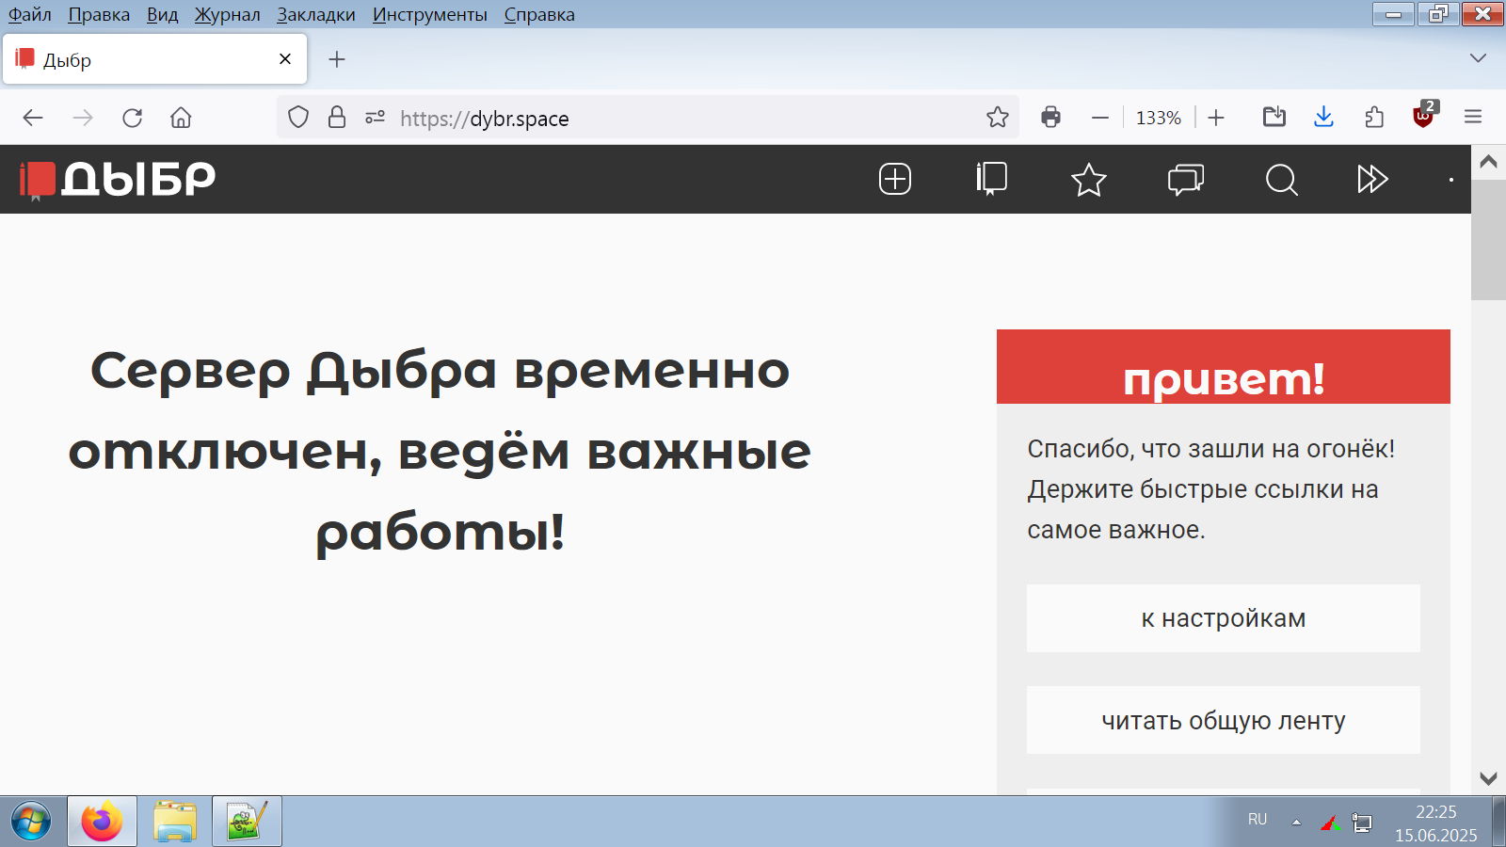
Task: Zoom in with the plus button
Action: pos(1216,118)
